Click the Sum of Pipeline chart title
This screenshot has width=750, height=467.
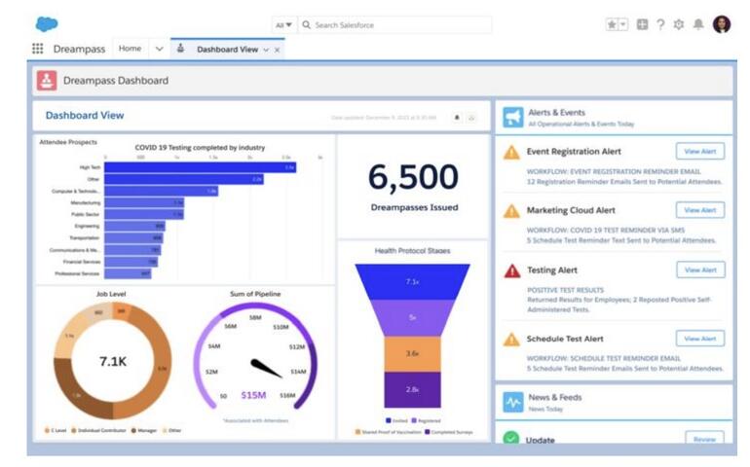tap(255, 294)
